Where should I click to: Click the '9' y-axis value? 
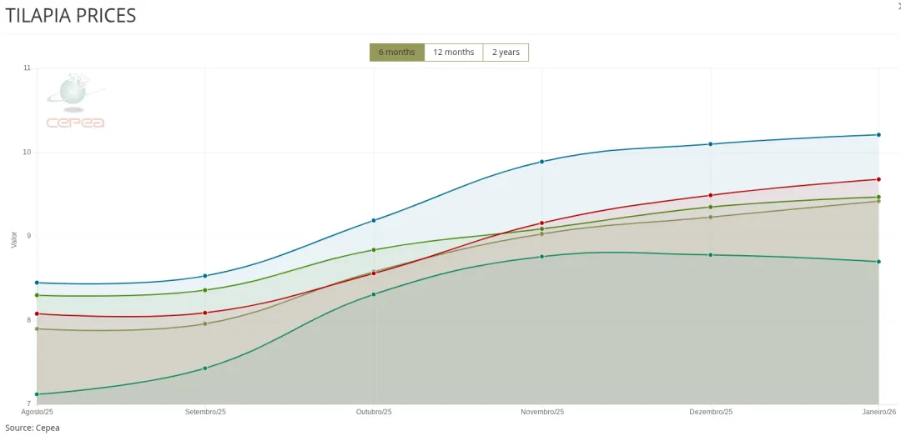point(28,236)
